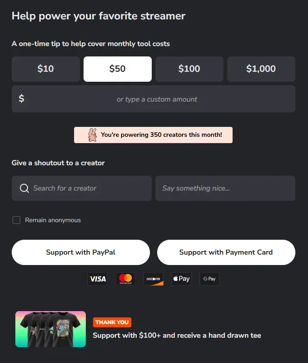The image size is (308, 363).
Task: Select the $1,000 tip option
Action: 261,69
